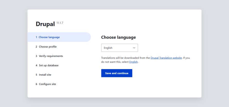
Task: Select step 4 Set up database
Action: point(47,66)
